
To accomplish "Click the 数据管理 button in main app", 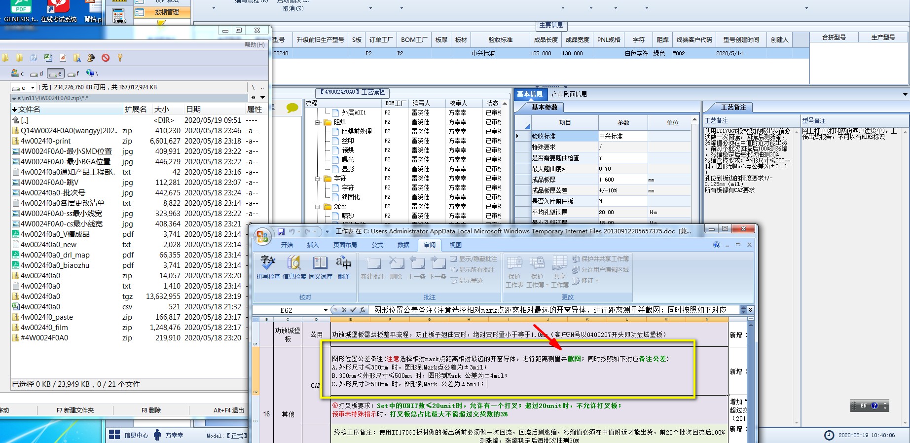I will point(162,12).
